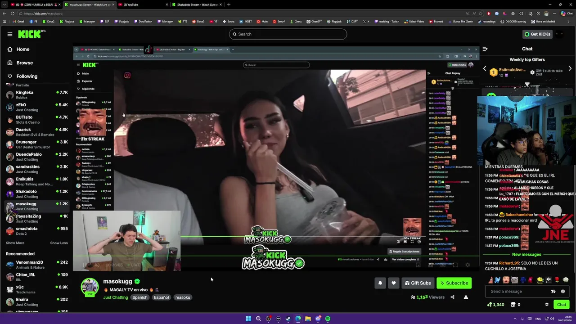576x324 pixels.
Task: Open zEkO's channel in the sidebar
Action: (x=37, y=107)
